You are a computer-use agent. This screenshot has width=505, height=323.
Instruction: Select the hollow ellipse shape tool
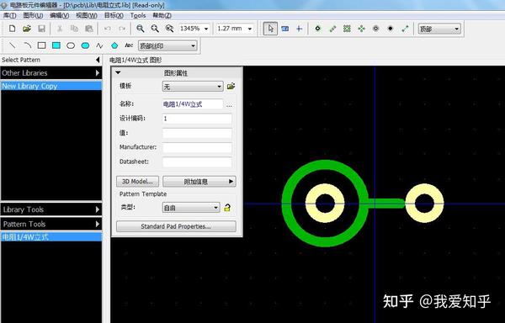click(x=71, y=45)
